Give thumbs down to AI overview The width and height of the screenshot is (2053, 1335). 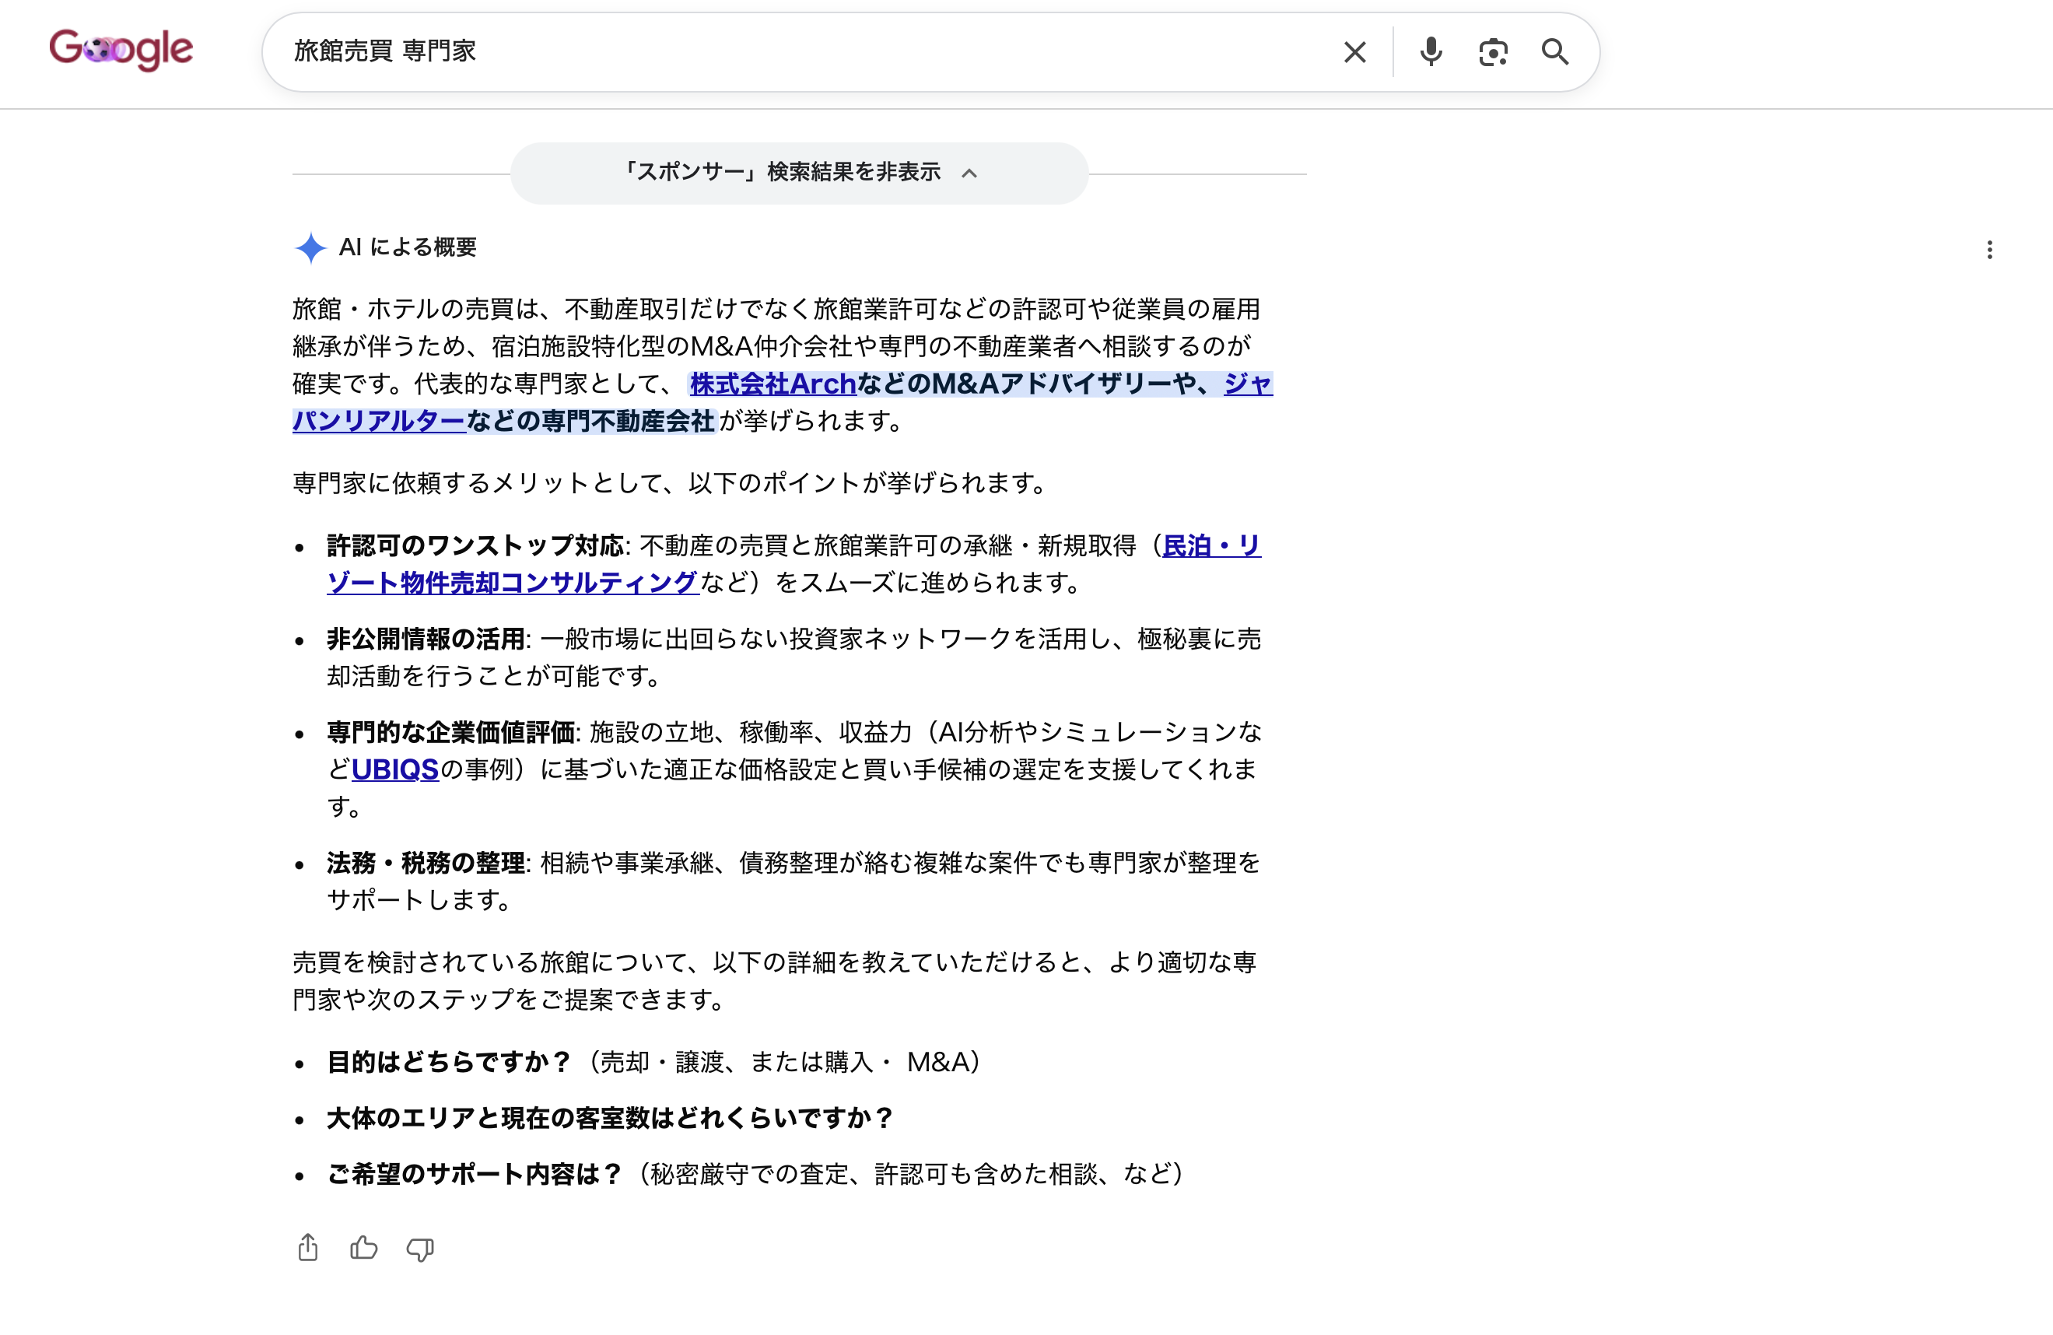(x=420, y=1249)
